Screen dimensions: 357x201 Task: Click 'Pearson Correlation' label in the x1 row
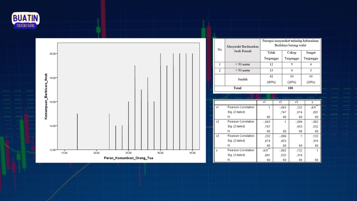pos(241,107)
